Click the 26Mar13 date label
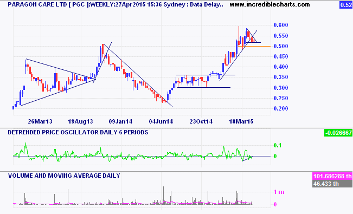Screen dimensions: 353x214 pos(40,121)
